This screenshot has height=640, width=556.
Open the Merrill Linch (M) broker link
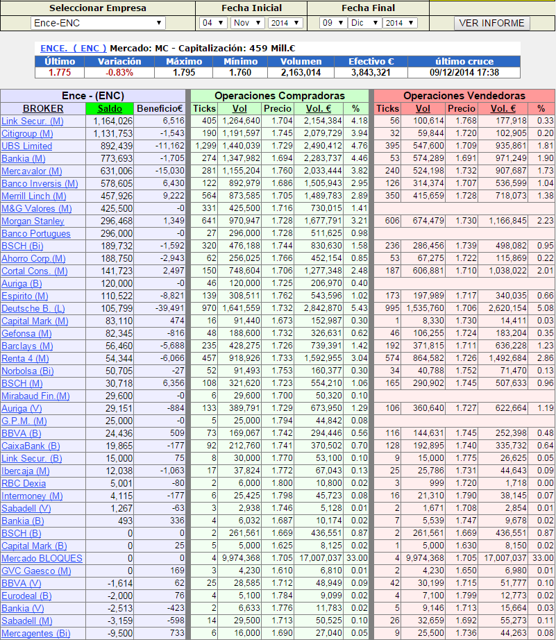34,196
